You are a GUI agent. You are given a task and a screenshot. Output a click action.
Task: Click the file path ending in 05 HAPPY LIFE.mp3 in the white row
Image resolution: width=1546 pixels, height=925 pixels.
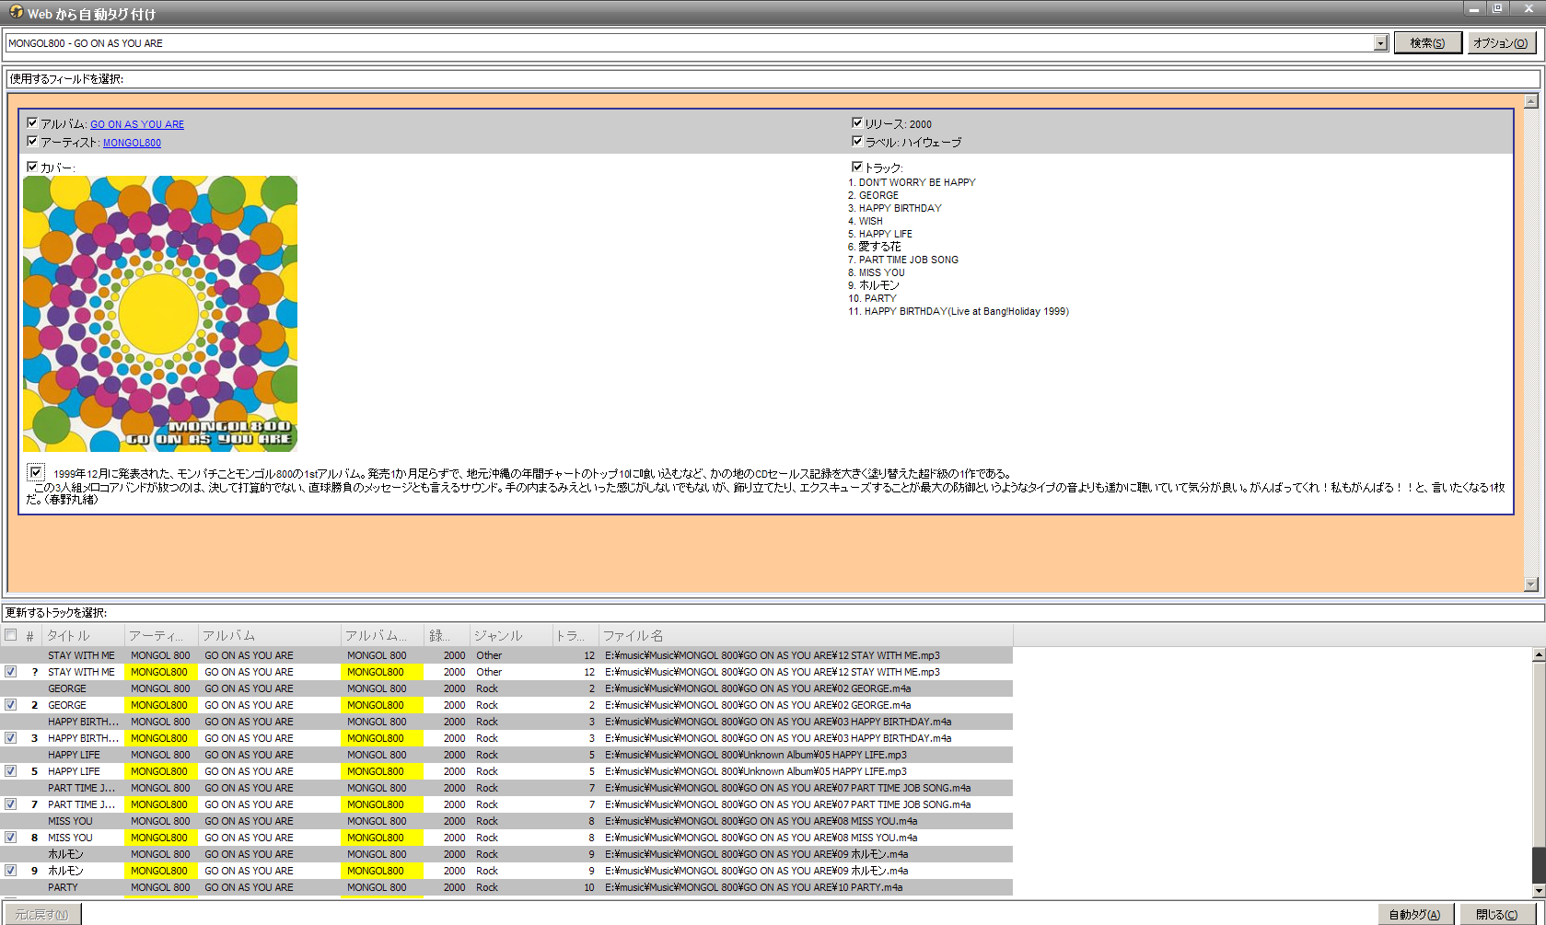(x=756, y=771)
